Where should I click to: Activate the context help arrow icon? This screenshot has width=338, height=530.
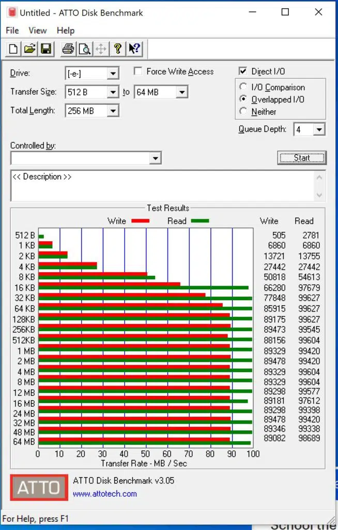[134, 49]
